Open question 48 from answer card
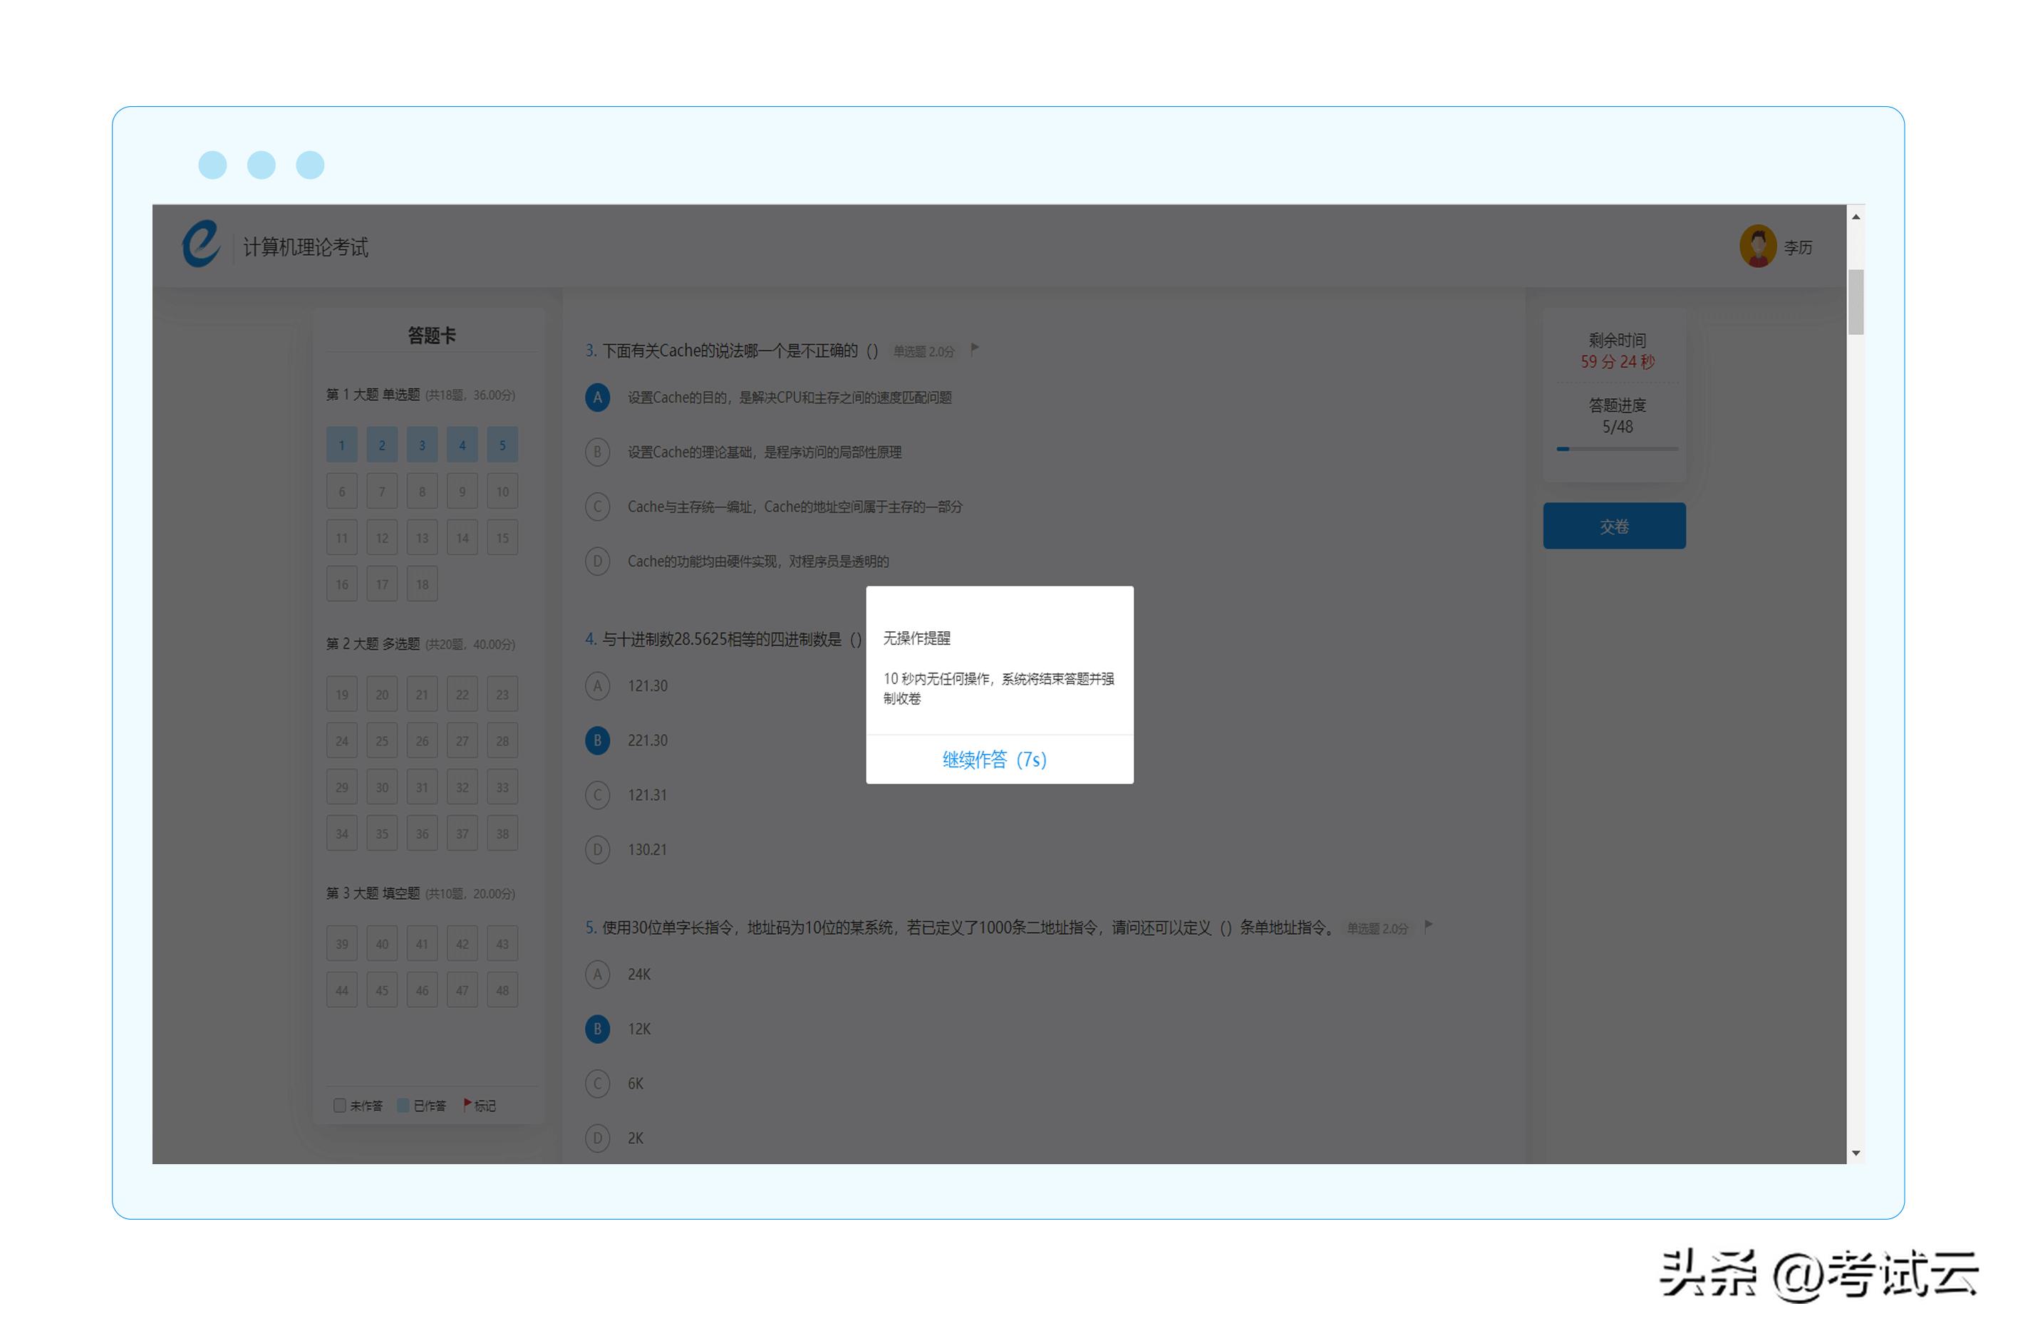The width and height of the screenshot is (2018, 1338). [502, 991]
